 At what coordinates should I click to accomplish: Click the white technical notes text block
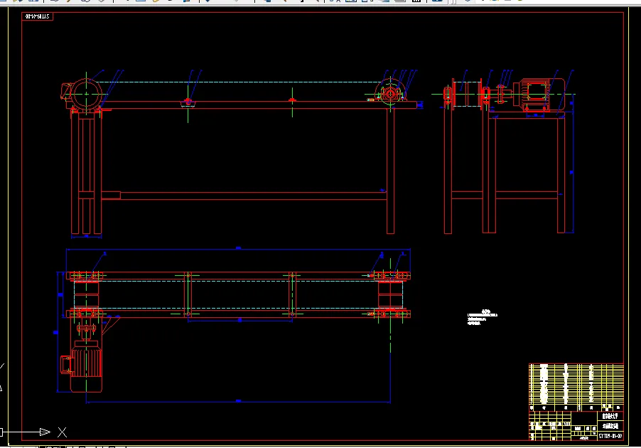coord(483,317)
